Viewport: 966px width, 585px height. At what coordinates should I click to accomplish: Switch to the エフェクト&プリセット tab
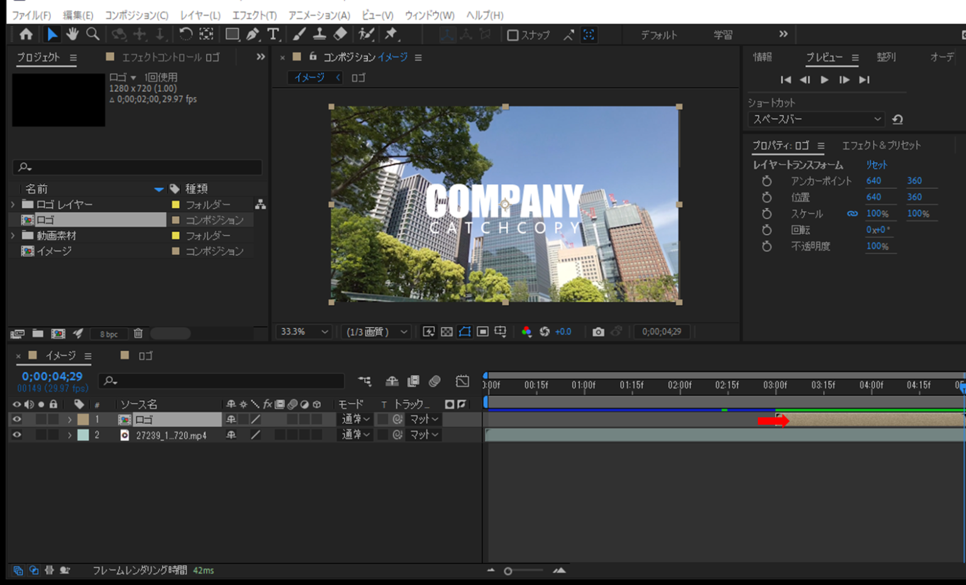coord(881,145)
